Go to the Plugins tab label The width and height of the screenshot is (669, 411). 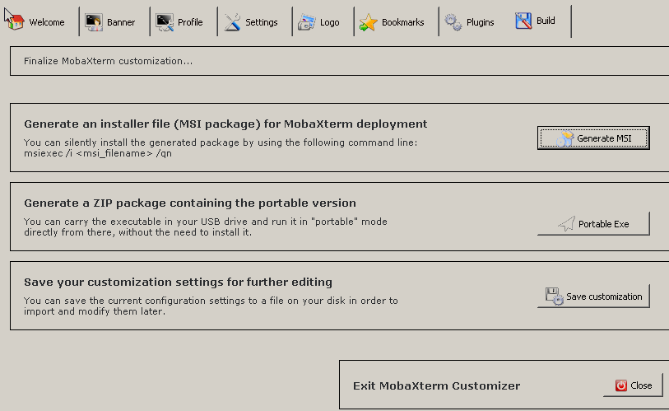(x=481, y=22)
